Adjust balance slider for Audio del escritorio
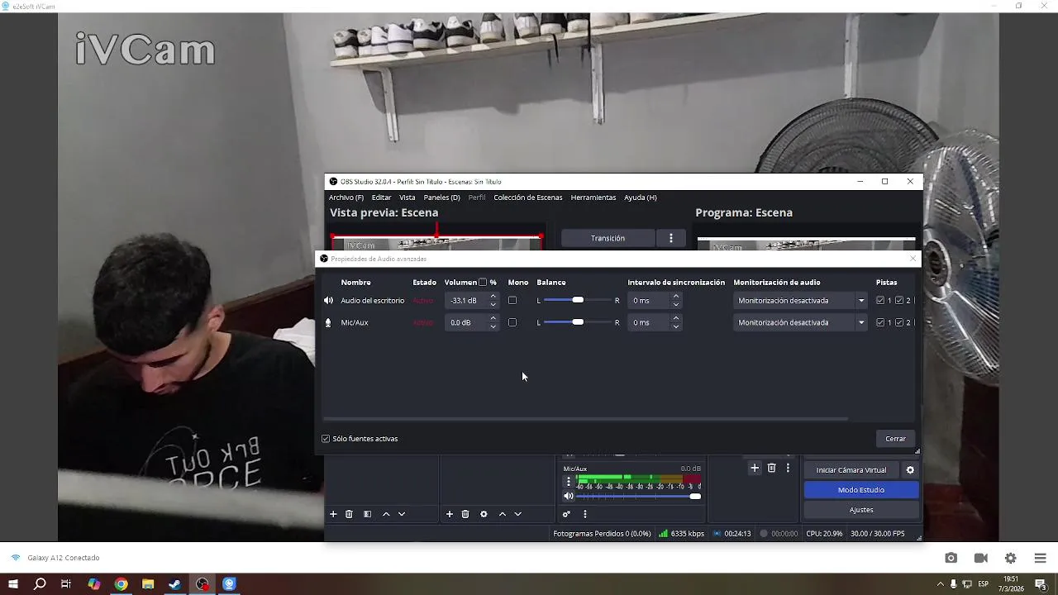The height and width of the screenshot is (595, 1058). 578,300
